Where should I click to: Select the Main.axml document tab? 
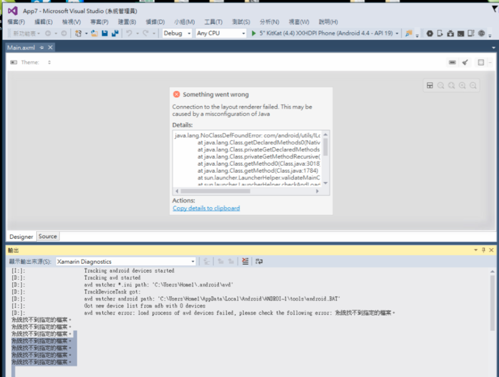point(21,48)
